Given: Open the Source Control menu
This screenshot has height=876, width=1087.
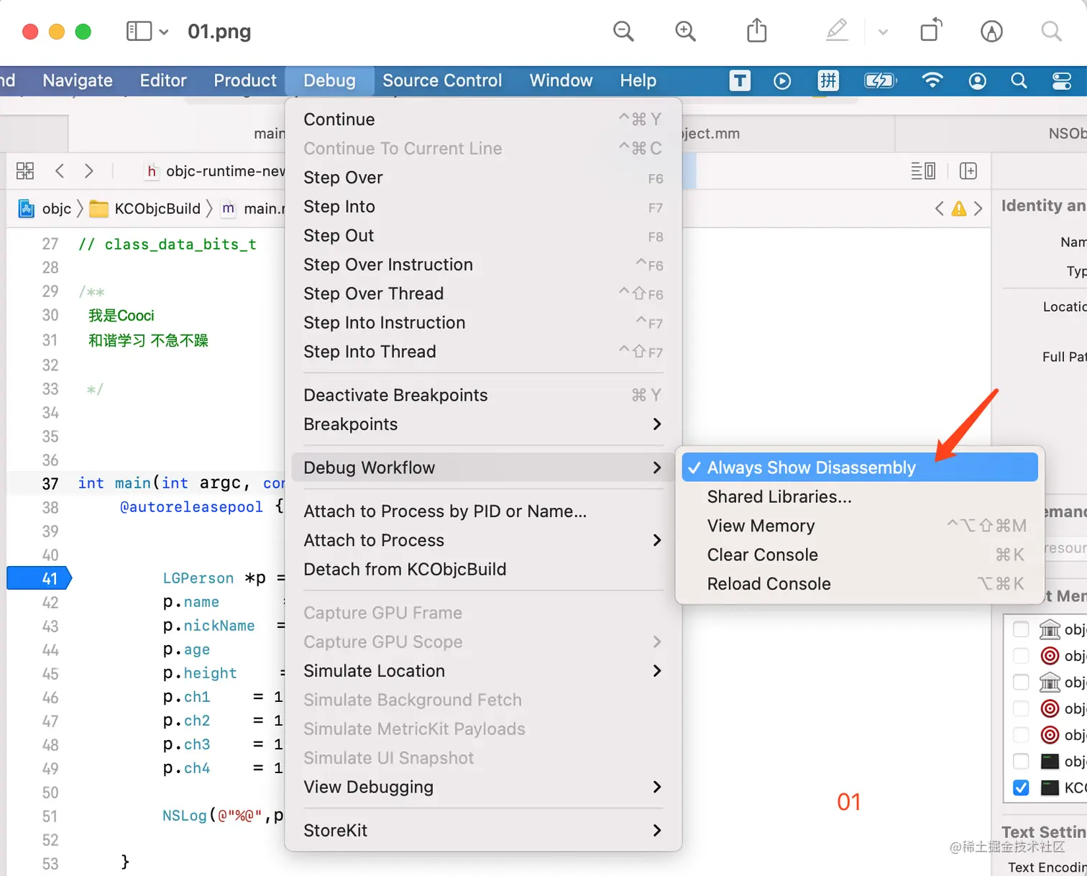Looking at the screenshot, I should click(442, 81).
